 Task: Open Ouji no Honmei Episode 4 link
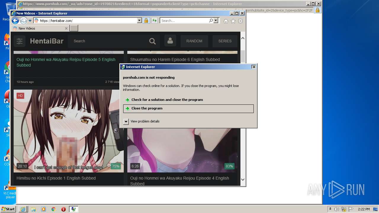tap(179, 181)
